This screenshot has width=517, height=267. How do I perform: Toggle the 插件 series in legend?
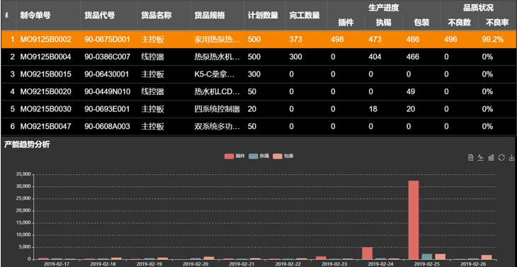234,156
